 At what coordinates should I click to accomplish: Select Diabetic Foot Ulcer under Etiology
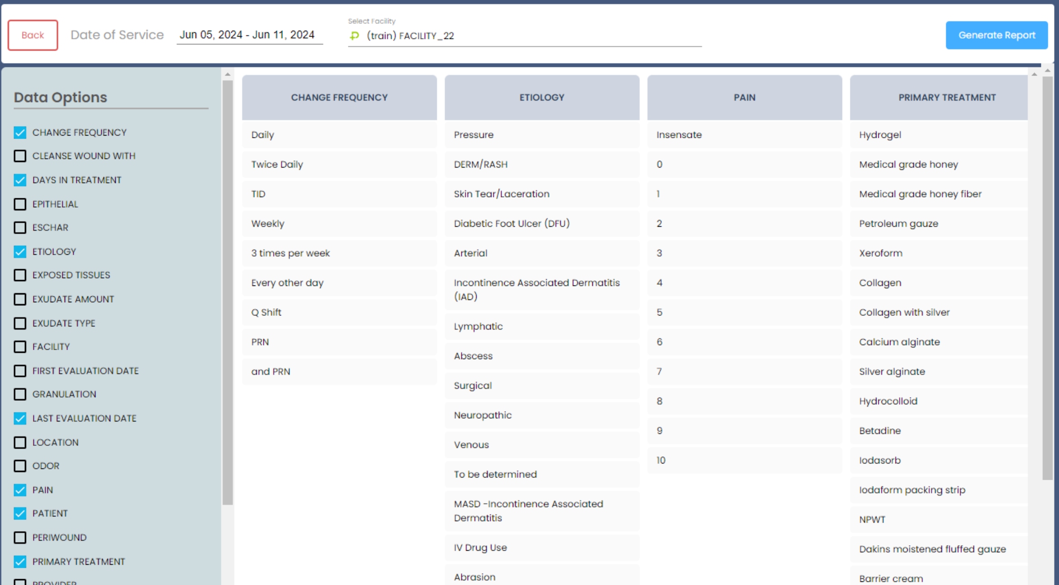click(x=511, y=224)
